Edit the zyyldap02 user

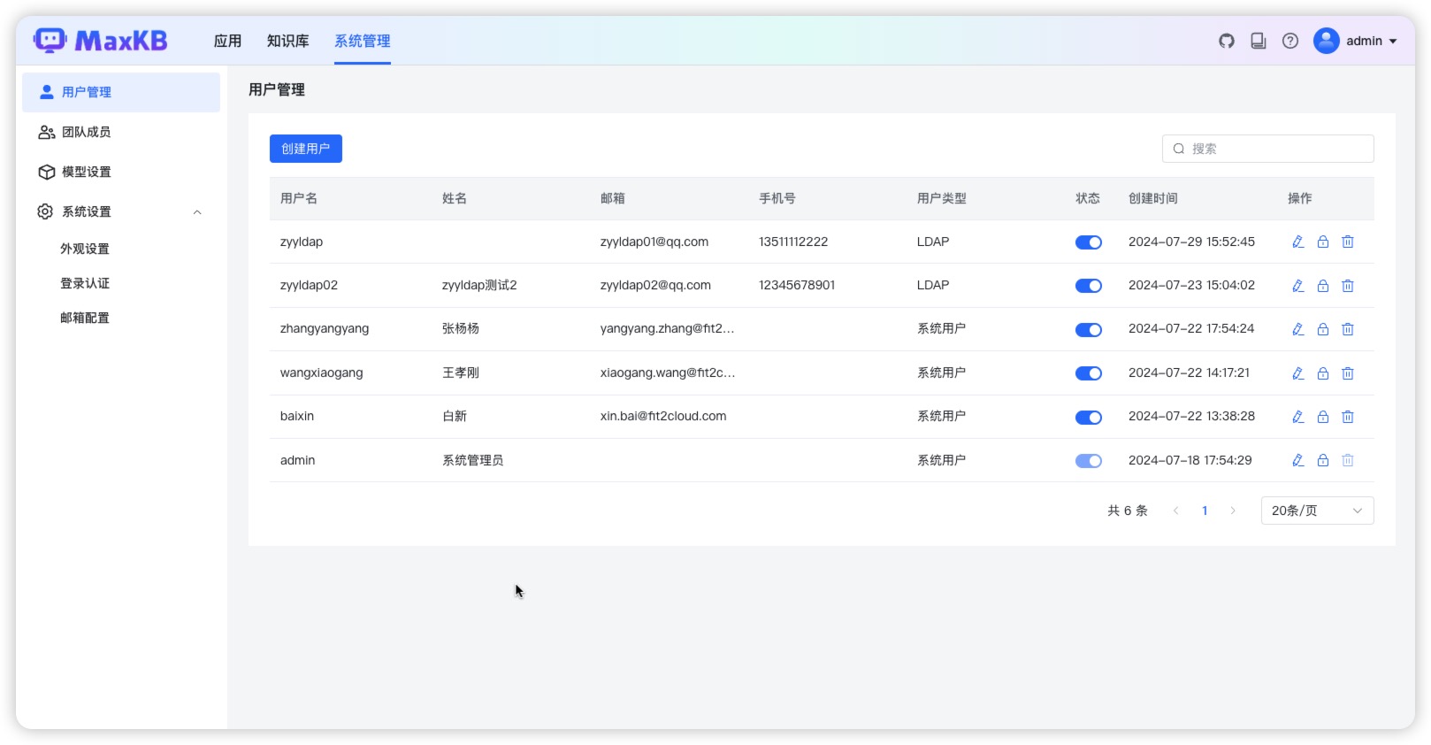[1298, 286]
